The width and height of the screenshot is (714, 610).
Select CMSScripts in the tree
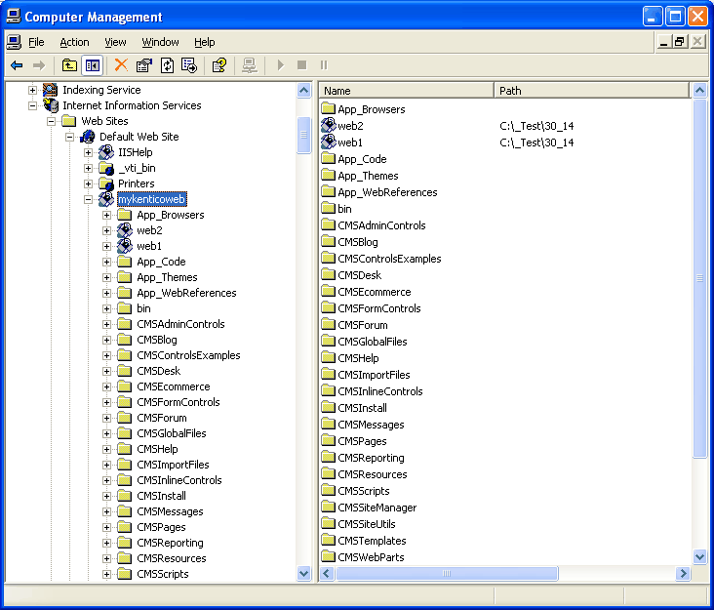point(163,574)
